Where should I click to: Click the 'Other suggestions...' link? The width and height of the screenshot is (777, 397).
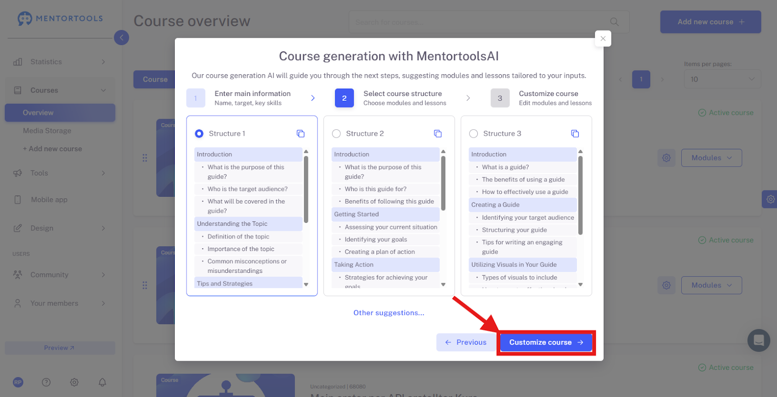tap(389, 313)
